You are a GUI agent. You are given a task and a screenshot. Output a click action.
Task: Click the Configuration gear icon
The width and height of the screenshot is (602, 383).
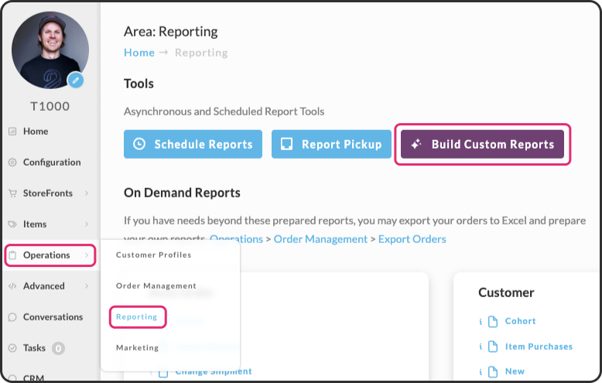(x=12, y=162)
